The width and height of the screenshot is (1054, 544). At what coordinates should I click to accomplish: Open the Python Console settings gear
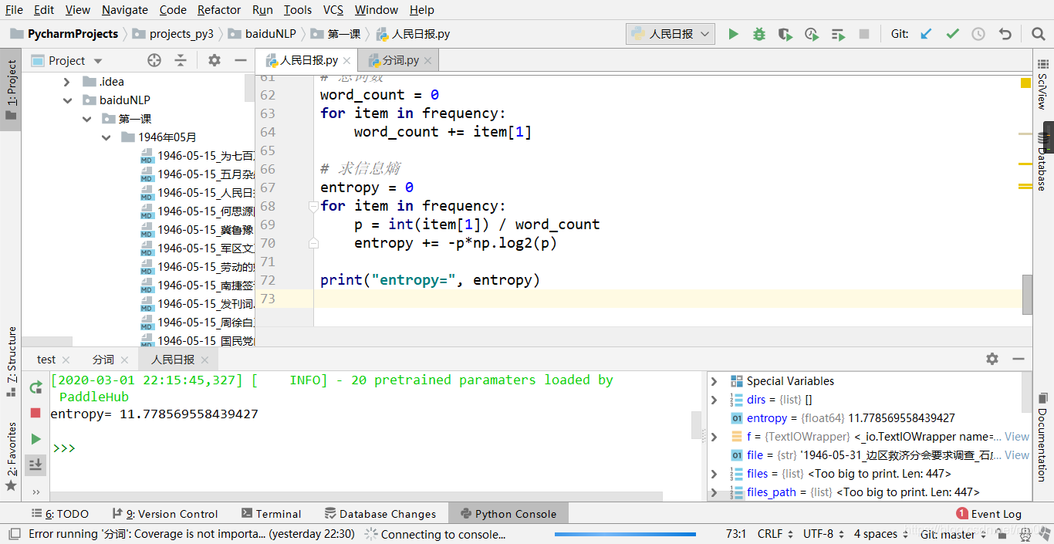pyautogui.click(x=992, y=359)
